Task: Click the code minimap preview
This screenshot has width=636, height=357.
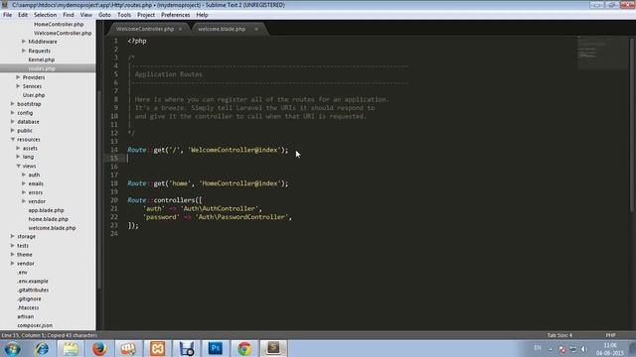Action: click(x=602, y=53)
